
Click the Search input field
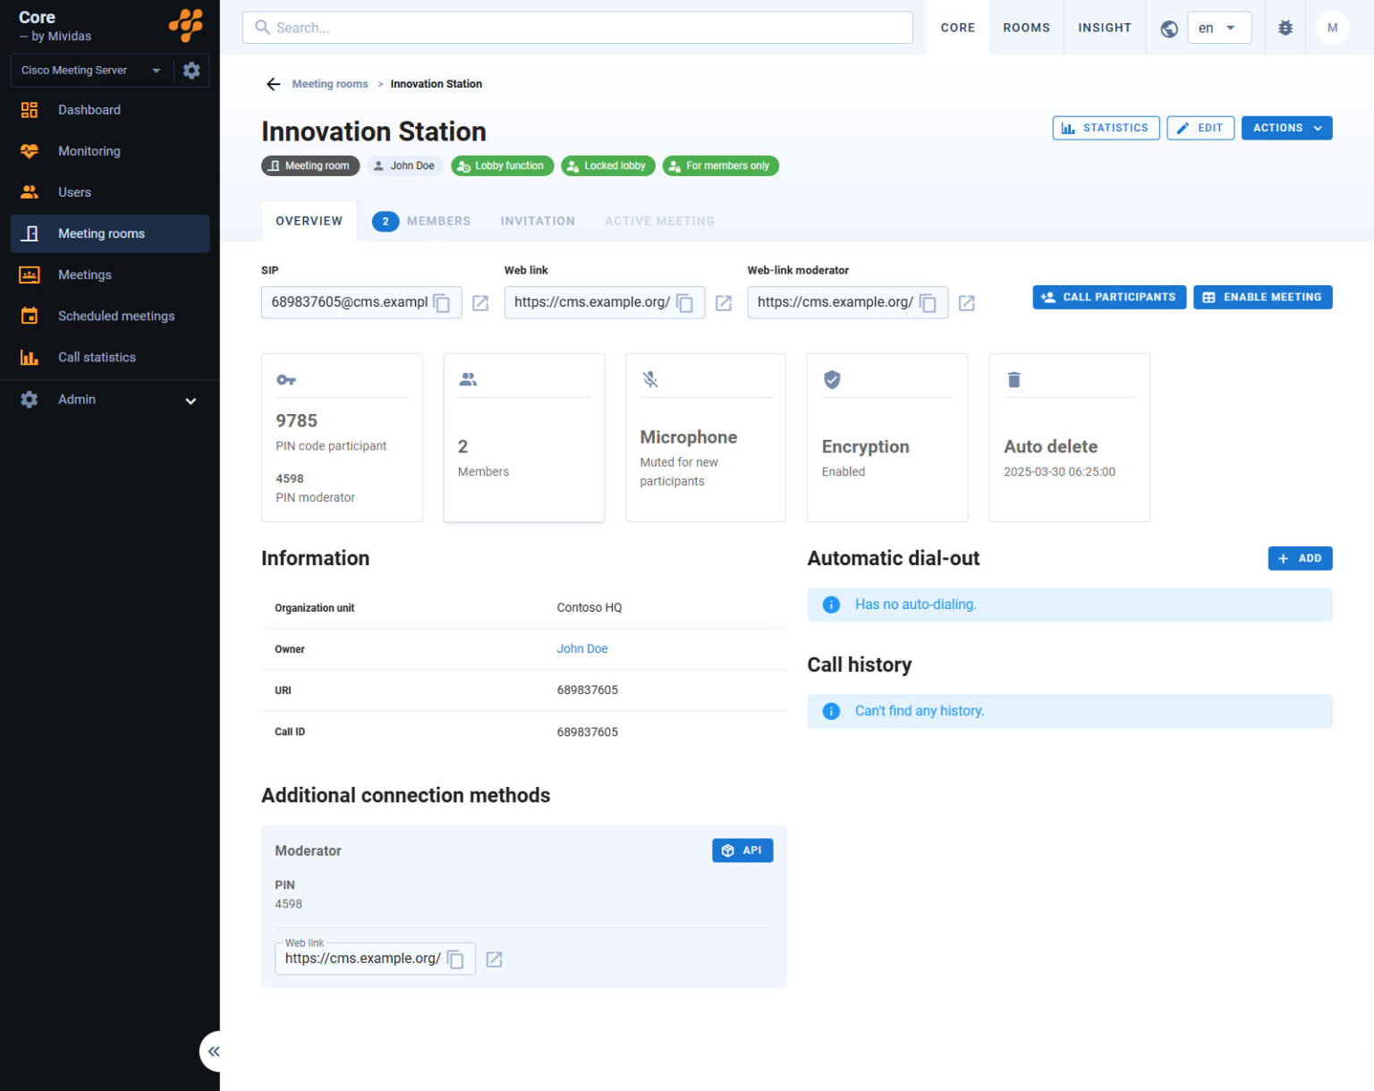click(x=577, y=28)
